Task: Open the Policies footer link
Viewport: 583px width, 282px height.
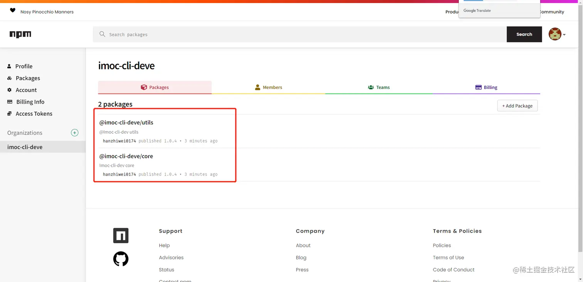Action: [442, 245]
